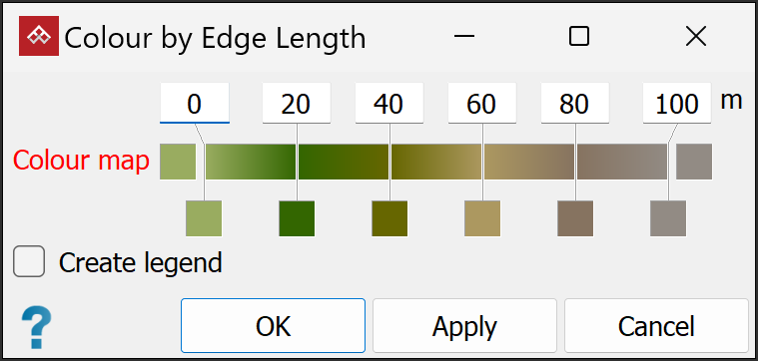Enable the Create legend checkbox

(x=29, y=261)
